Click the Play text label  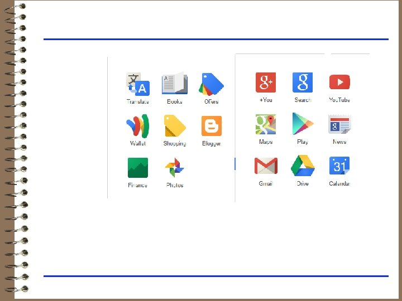(x=303, y=142)
